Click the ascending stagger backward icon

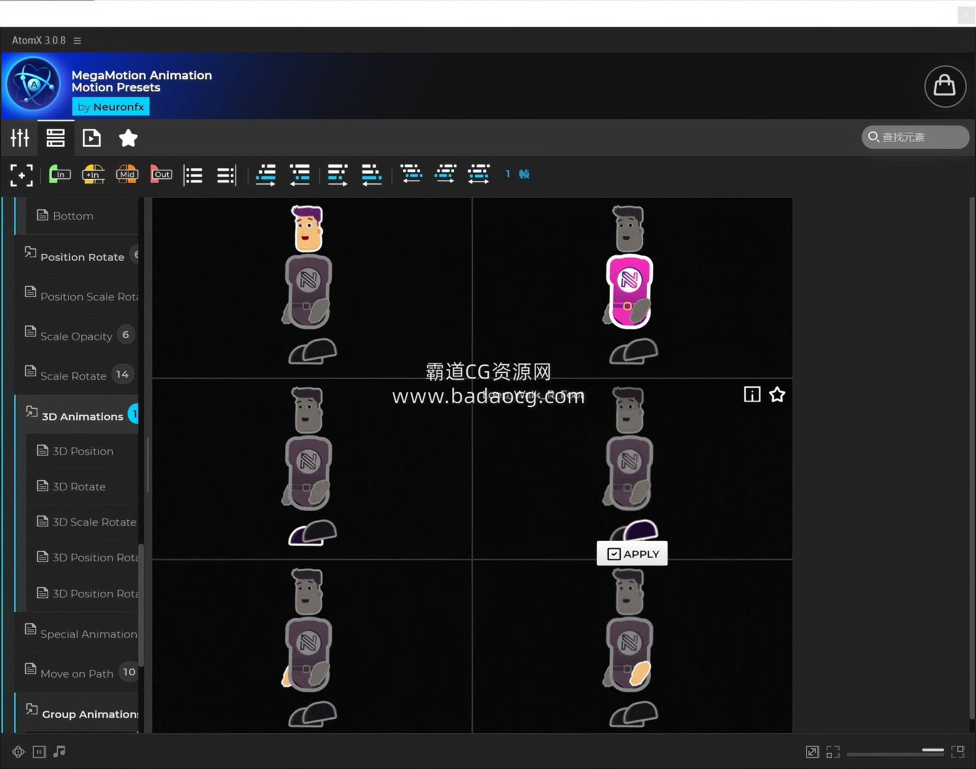[372, 175]
